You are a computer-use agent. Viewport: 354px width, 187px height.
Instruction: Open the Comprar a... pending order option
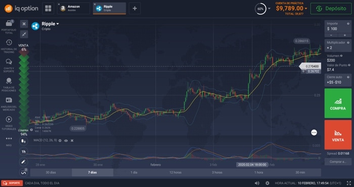tap(338, 162)
